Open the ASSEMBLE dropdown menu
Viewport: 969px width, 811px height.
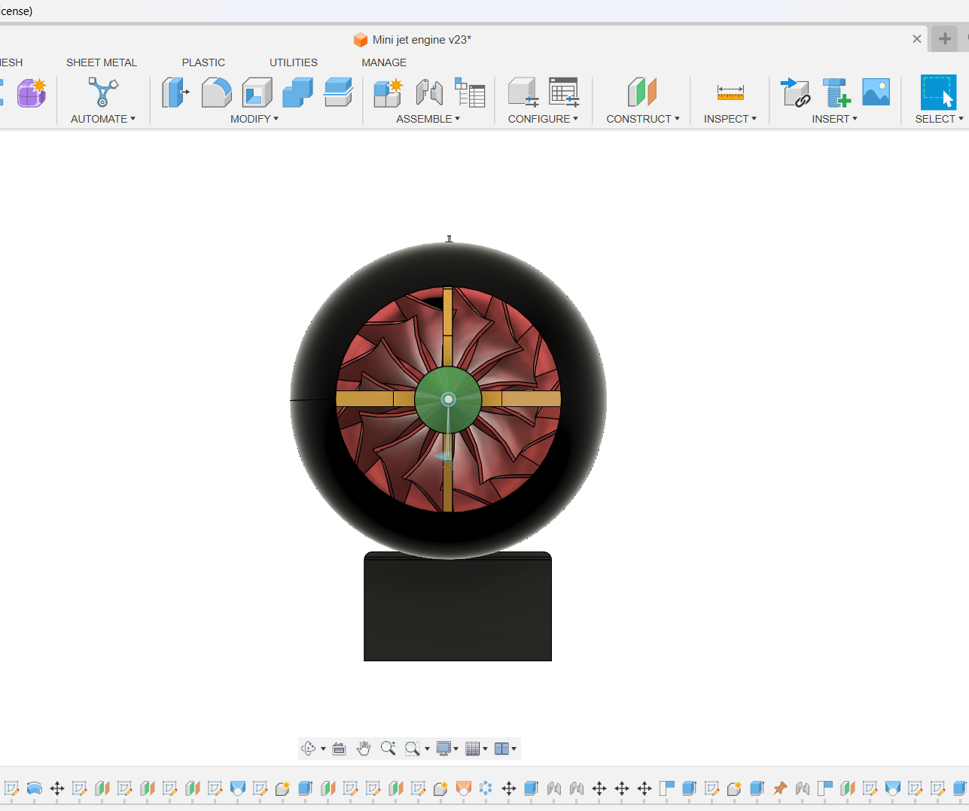428,119
